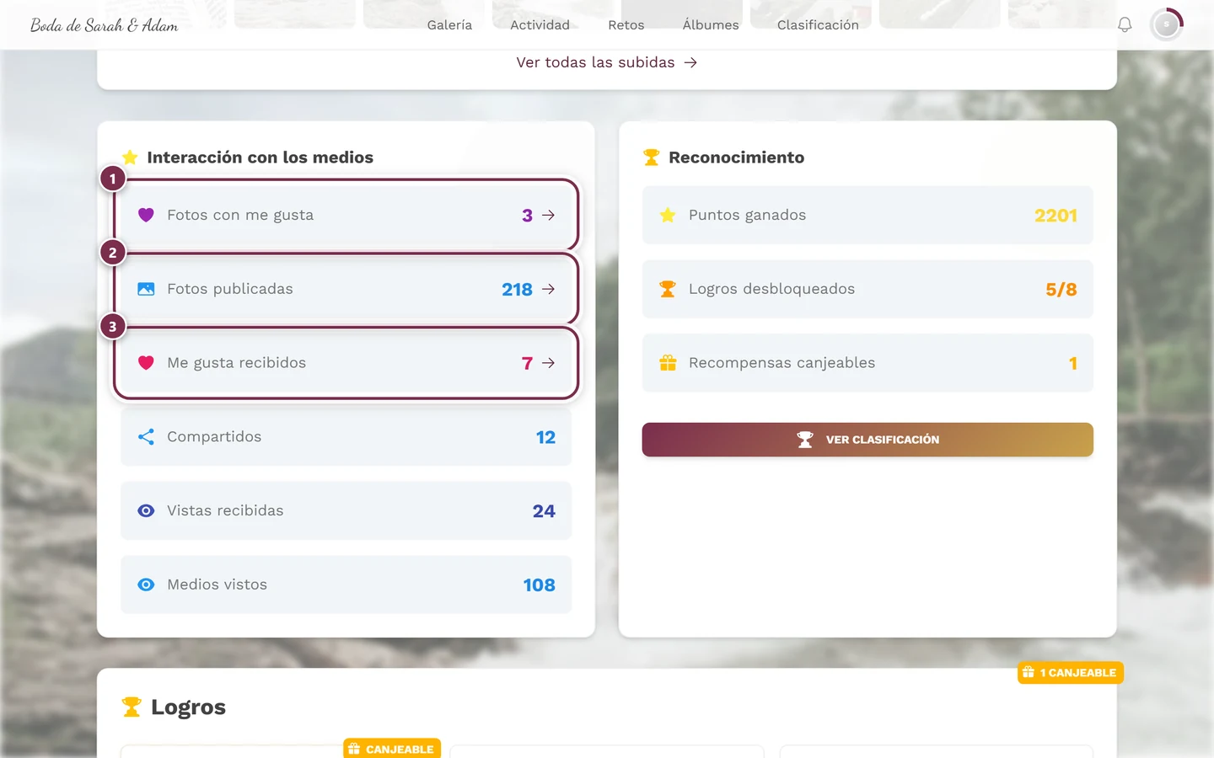1214x758 pixels.
Task: Click the trophy icon in Reconocimiento header
Action: point(651,157)
